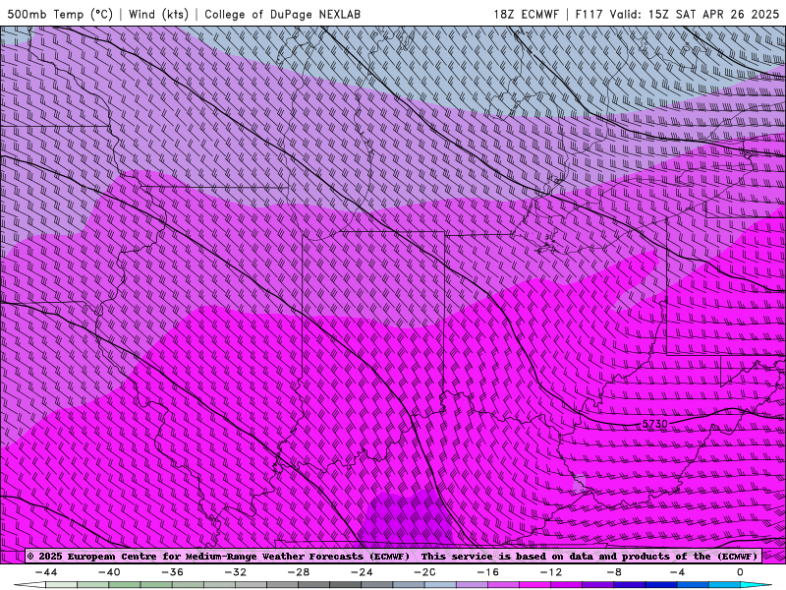Click the -32 colorbar label
This screenshot has height=590, width=786.
pos(235,572)
